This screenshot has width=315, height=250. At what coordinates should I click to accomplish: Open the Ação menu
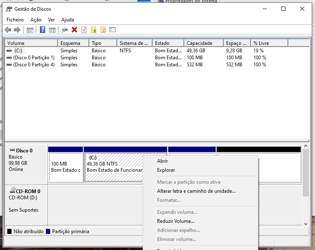point(36,20)
